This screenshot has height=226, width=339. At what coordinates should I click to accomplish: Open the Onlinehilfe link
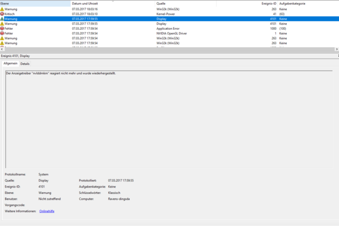[47, 211]
